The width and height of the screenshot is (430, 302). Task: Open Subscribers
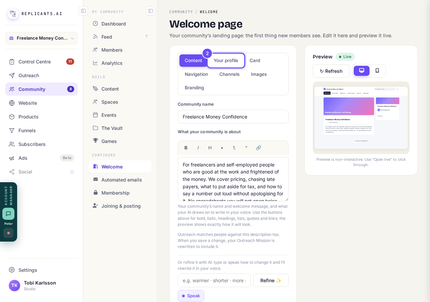(x=41, y=144)
